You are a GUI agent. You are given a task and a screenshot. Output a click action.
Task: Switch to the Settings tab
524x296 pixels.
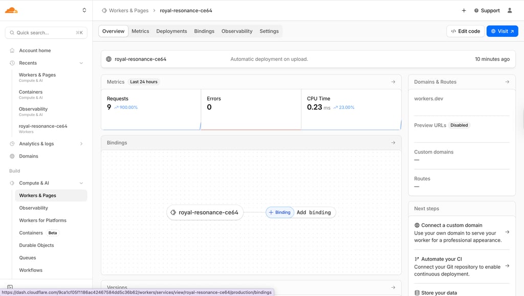point(269,31)
